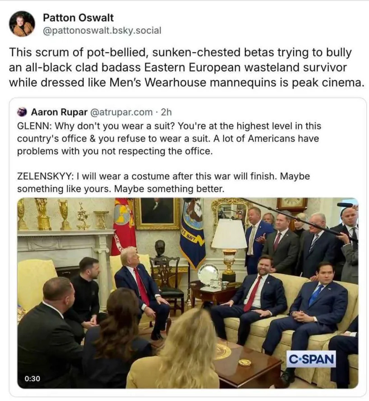
Task: Open Patton Oswalt's profile avatar
Action: click(22, 24)
